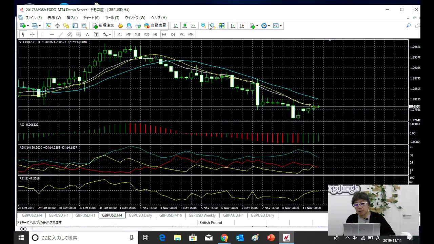Image resolution: width=434 pixels, height=244 pixels.
Task: Click the zoom in magnifier icon
Action: click(203, 26)
